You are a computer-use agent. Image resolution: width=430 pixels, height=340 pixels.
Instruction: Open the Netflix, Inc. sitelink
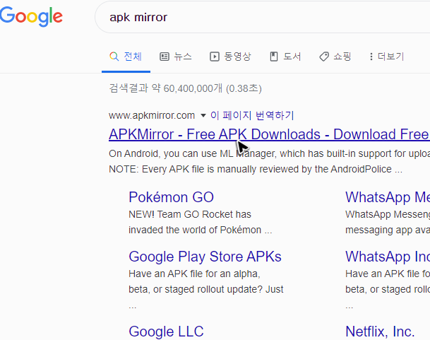coord(380,332)
